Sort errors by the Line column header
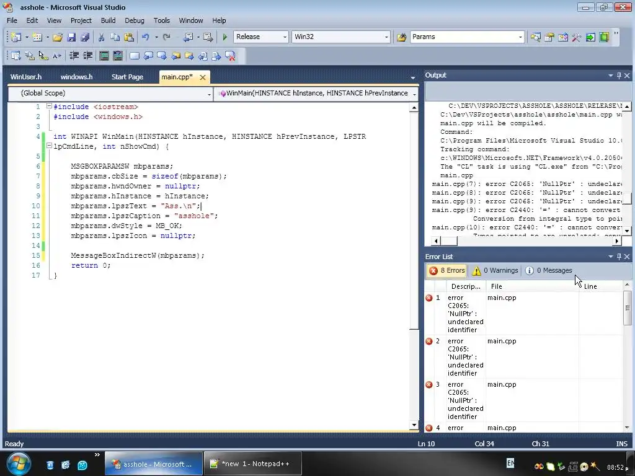The height and width of the screenshot is (476, 635). pyautogui.click(x=601, y=286)
